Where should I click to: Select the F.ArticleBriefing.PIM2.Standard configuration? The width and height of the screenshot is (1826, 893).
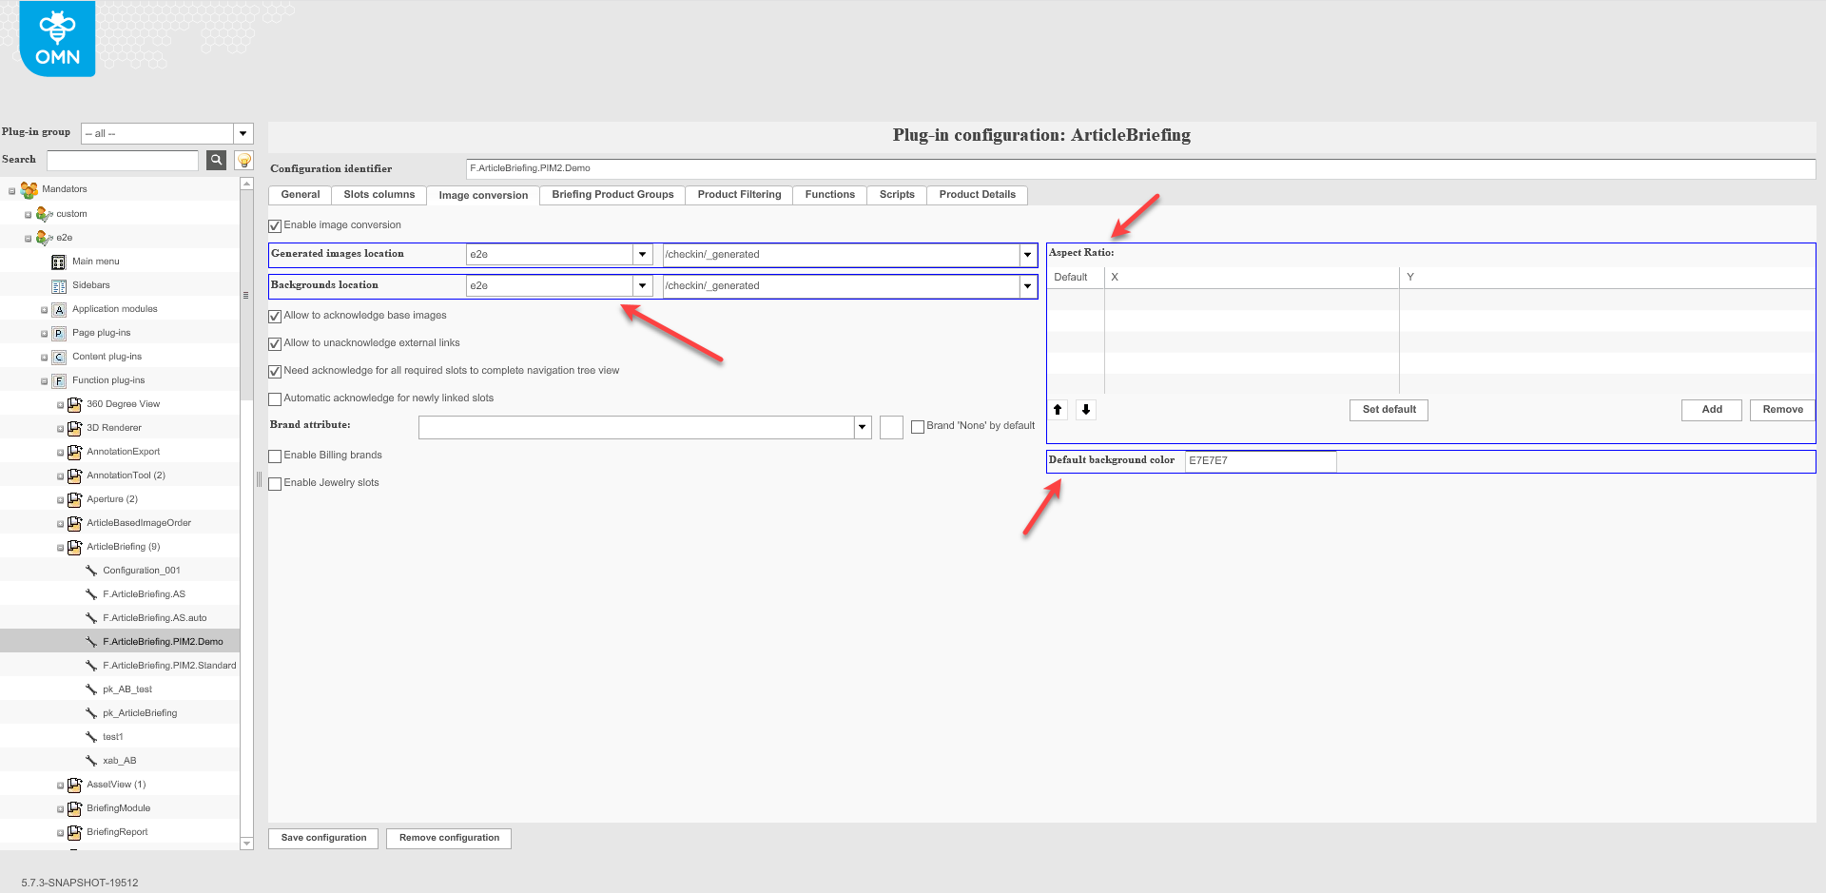169,665
